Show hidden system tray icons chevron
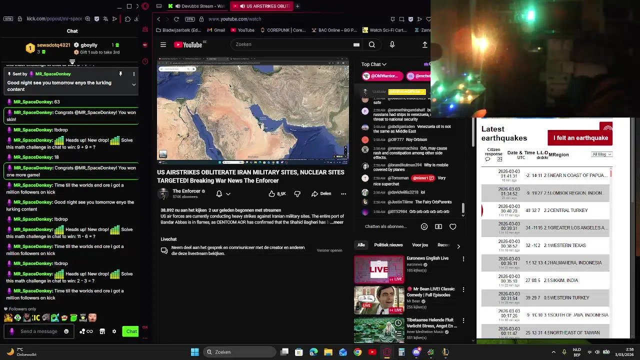 553,352
